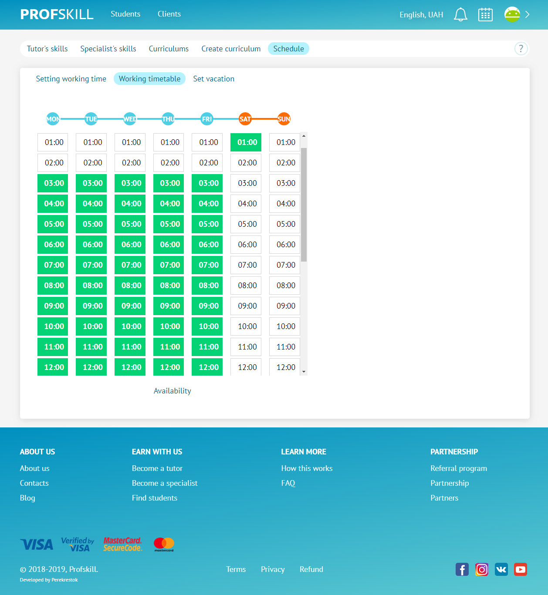This screenshot has height=595, width=548.
Task: Open the VK social icon
Action: click(501, 569)
